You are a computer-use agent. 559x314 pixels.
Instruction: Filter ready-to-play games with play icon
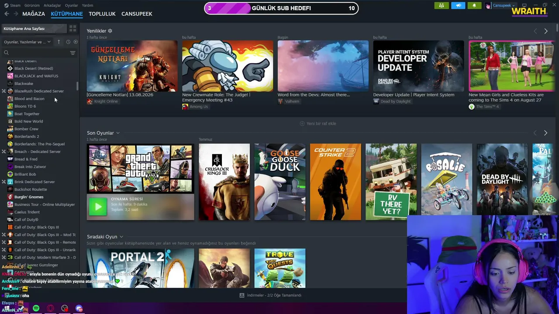76,42
